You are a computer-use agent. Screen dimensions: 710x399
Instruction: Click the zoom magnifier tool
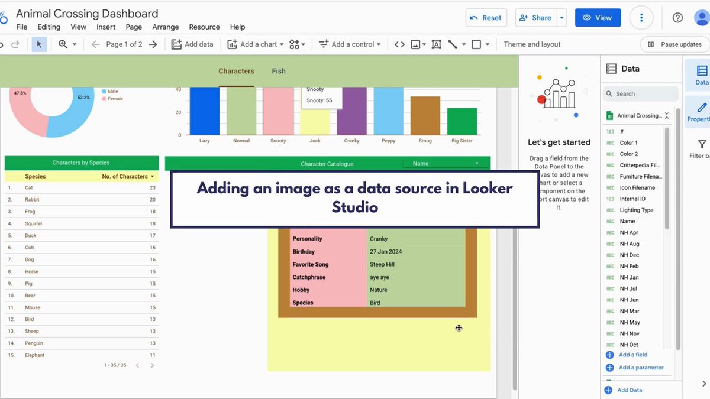[x=63, y=44]
